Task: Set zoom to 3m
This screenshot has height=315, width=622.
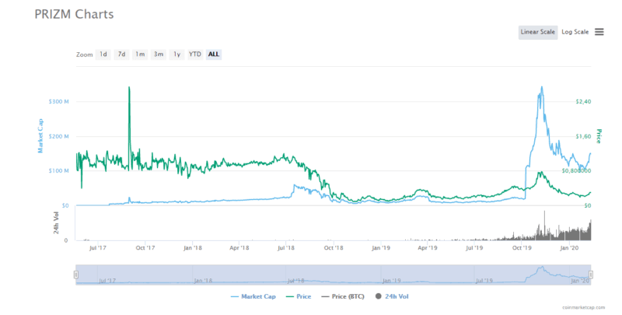Action: pyautogui.click(x=159, y=54)
